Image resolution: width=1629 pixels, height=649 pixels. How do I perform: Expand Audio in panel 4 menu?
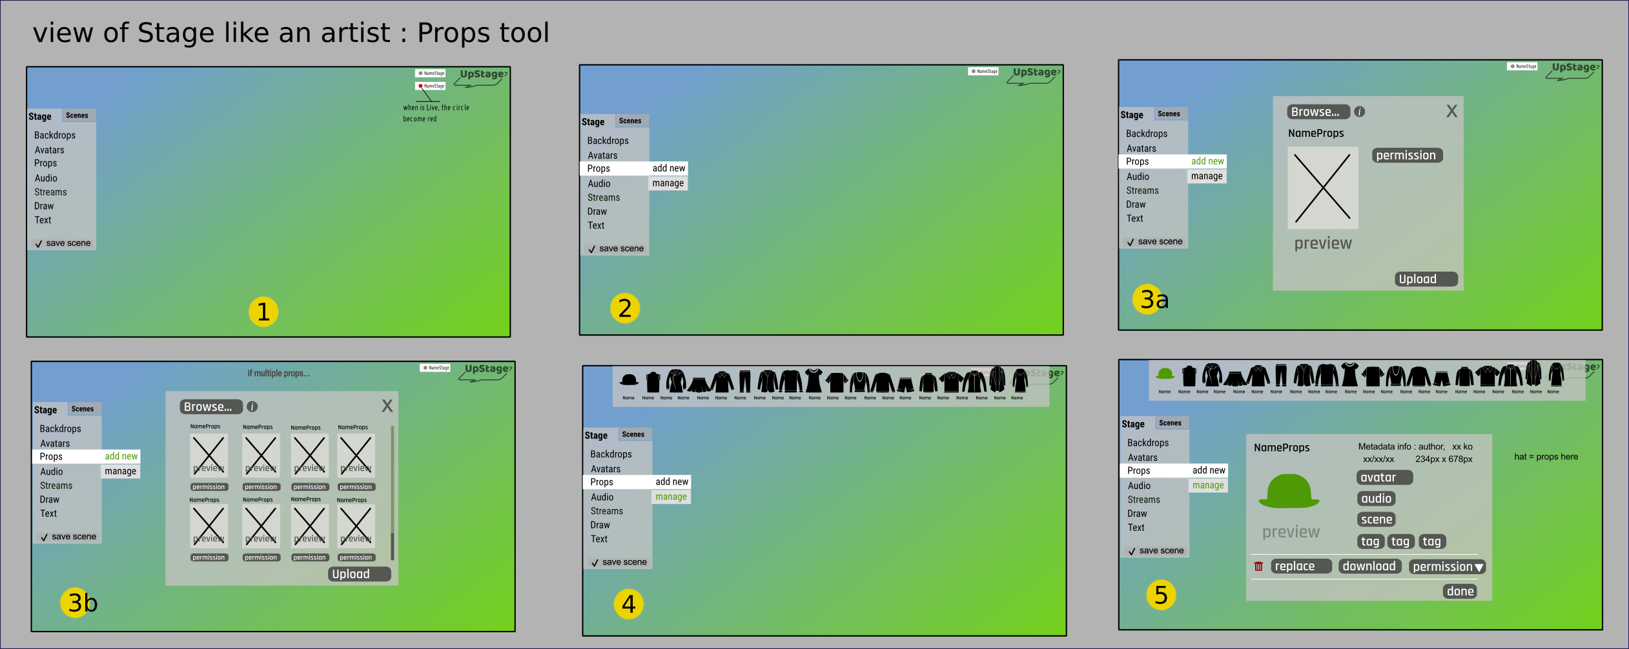coord(602,497)
